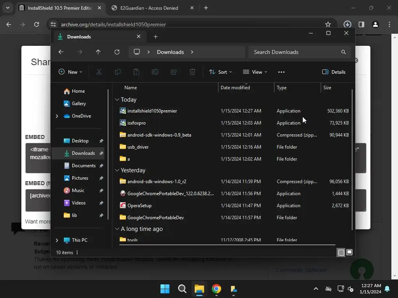This screenshot has width=398, height=298.
Task: Collapse the Today group
Action: [117, 100]
